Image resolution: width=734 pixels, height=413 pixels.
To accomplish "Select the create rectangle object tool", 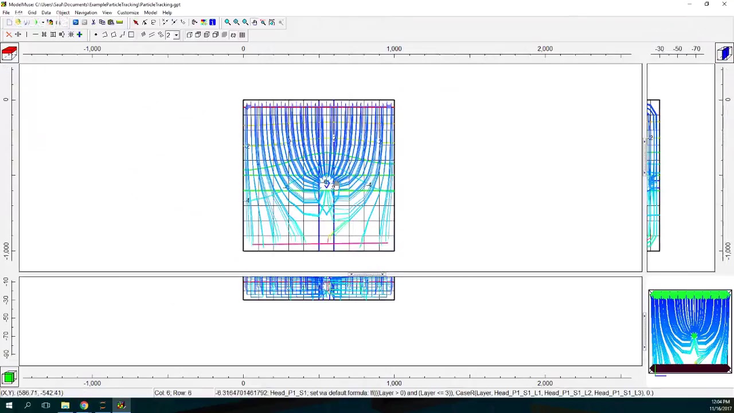I will click(x=131, y=35).
